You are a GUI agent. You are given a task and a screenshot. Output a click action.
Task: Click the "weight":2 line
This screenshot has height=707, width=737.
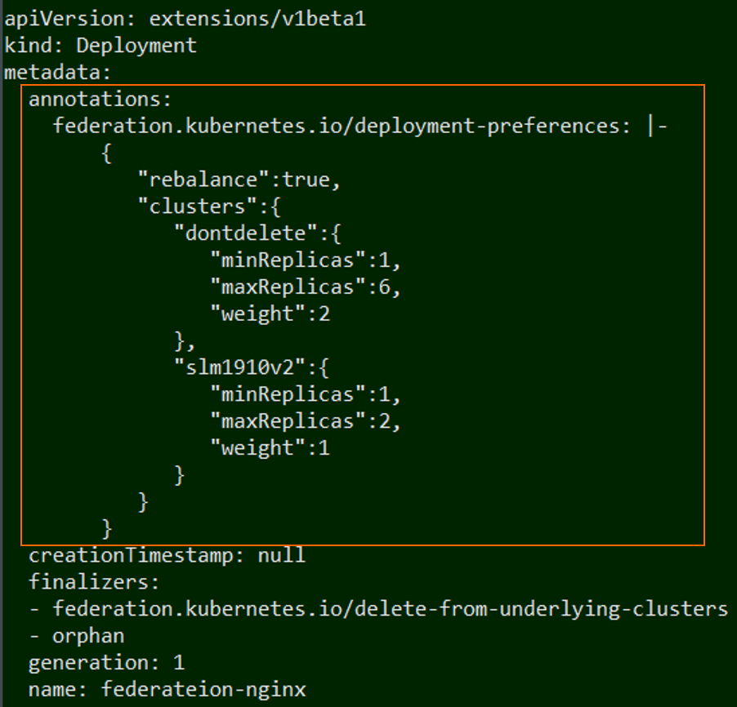pyautogui.click(x=270, y=313)
